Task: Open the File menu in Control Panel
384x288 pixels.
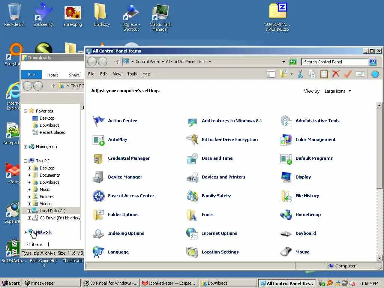Action: tap(91, 74)
